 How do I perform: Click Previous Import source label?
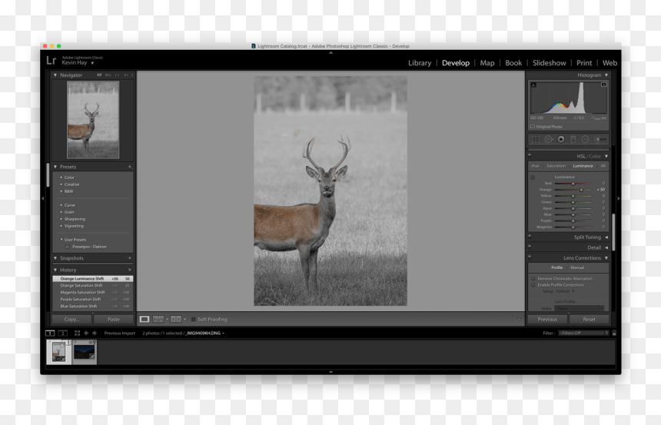click(x=120, y=333)
